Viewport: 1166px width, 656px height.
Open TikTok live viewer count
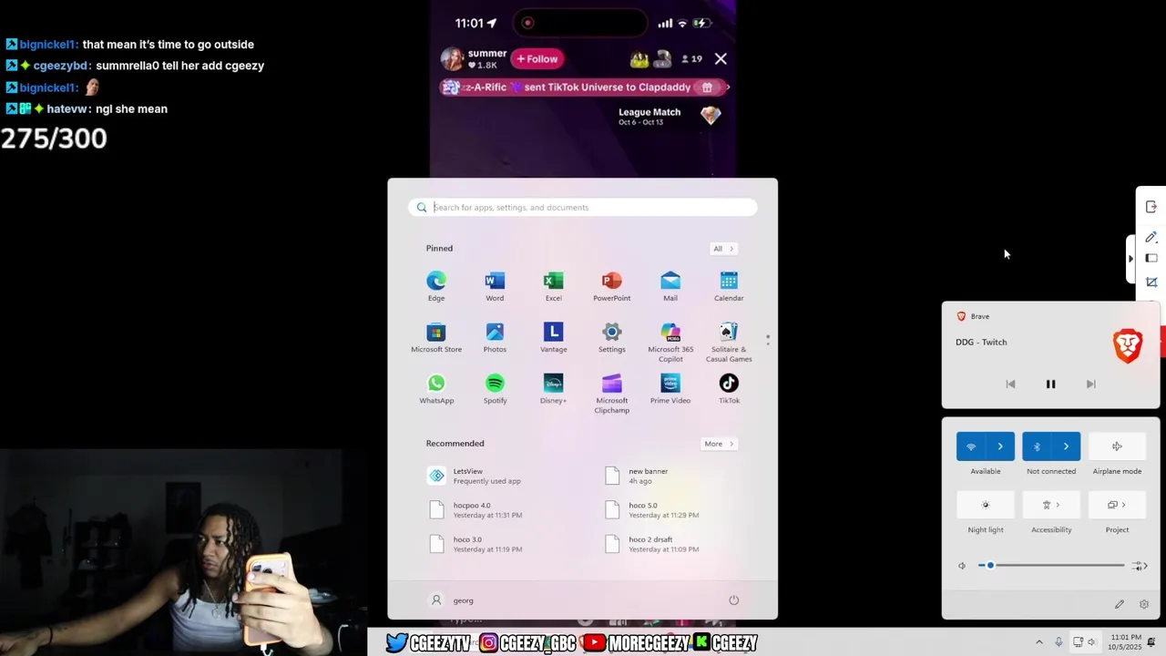pos(692,59)
